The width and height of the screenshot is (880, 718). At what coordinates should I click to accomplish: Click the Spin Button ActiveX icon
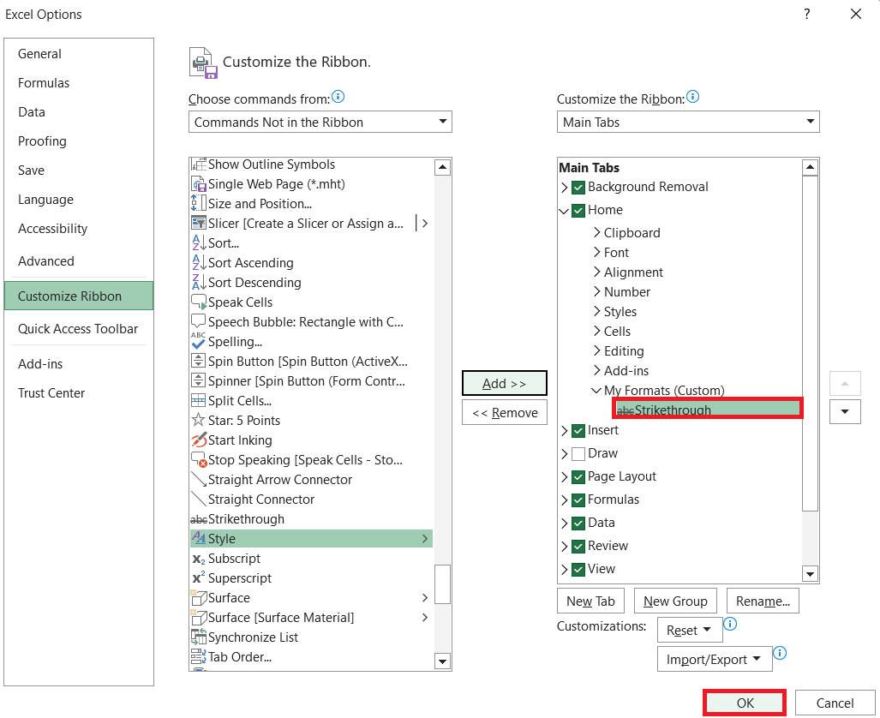199,361
